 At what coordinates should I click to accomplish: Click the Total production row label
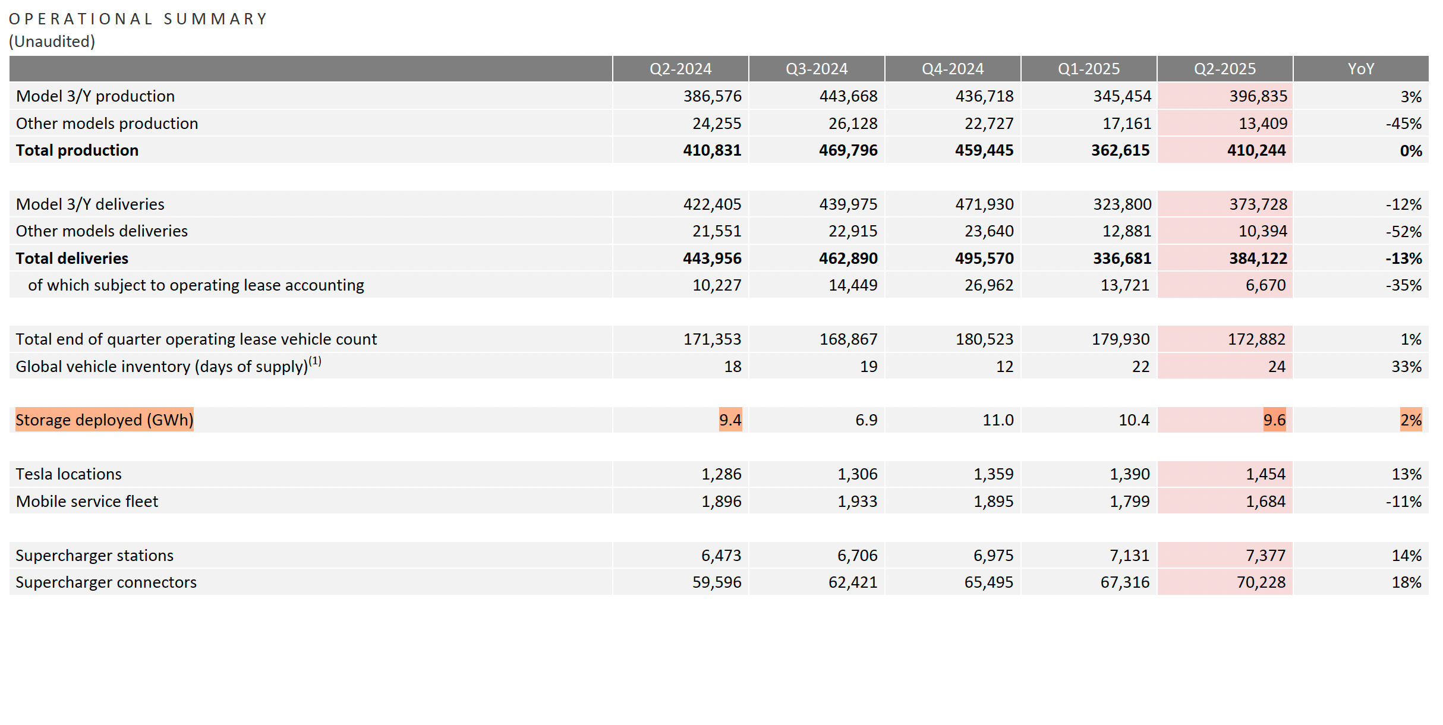77,150
